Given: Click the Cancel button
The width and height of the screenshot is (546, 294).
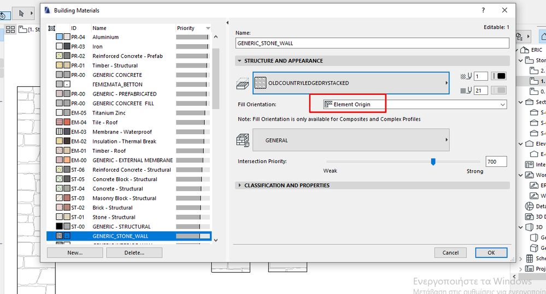Looking at the screenshot, I should click(x=450, y=253).
